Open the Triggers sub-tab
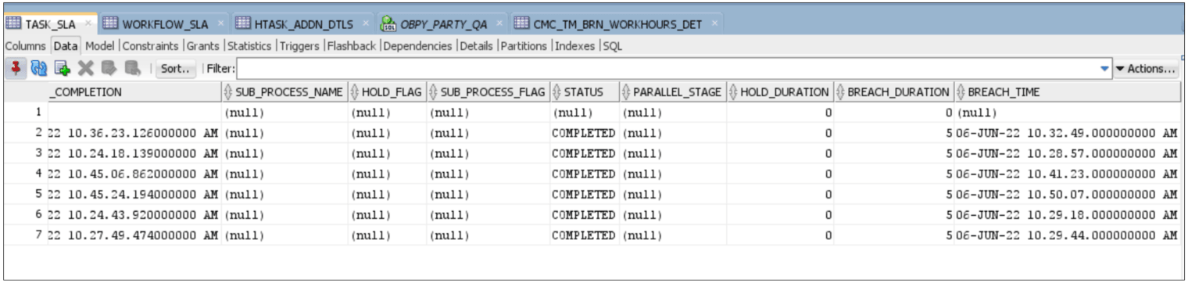Viewport: 1188px width, 283px height. point(299,46)
